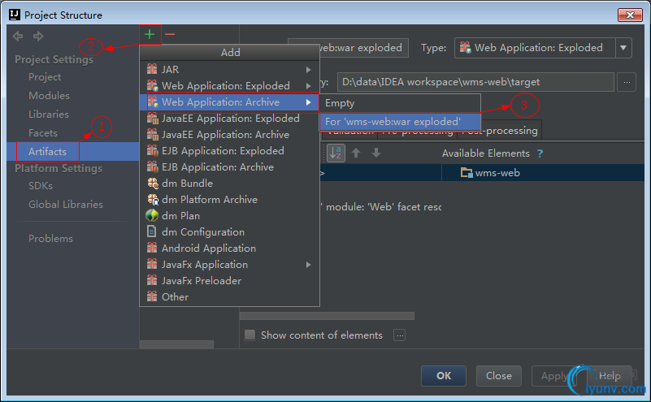The height and width of the screenshot is (402, 651).
Task: Open the Modules settings section
Action: [x=49, y=95]
